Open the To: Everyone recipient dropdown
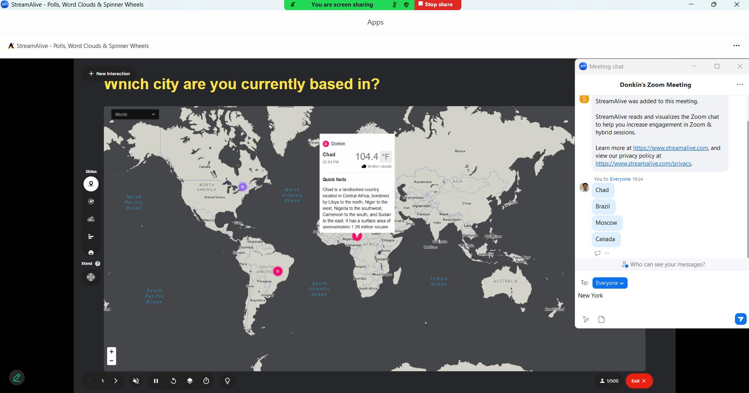Image resolution: width=749 pixels, height=393 pixels. pyautogui.click(x=610, y=283)
